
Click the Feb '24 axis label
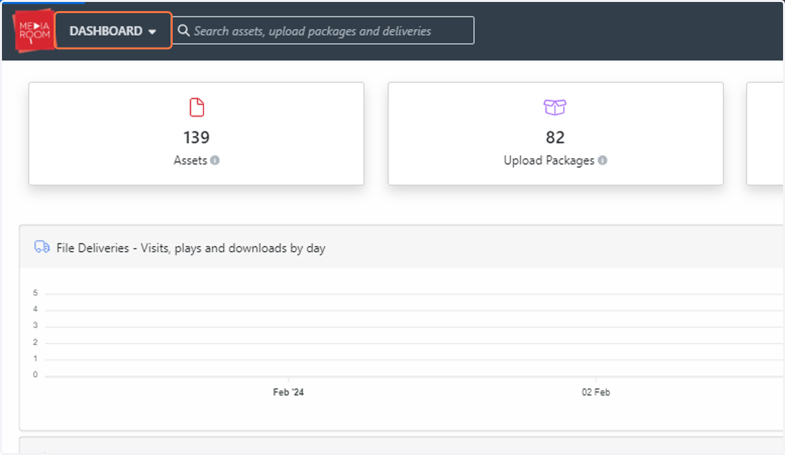288,392
